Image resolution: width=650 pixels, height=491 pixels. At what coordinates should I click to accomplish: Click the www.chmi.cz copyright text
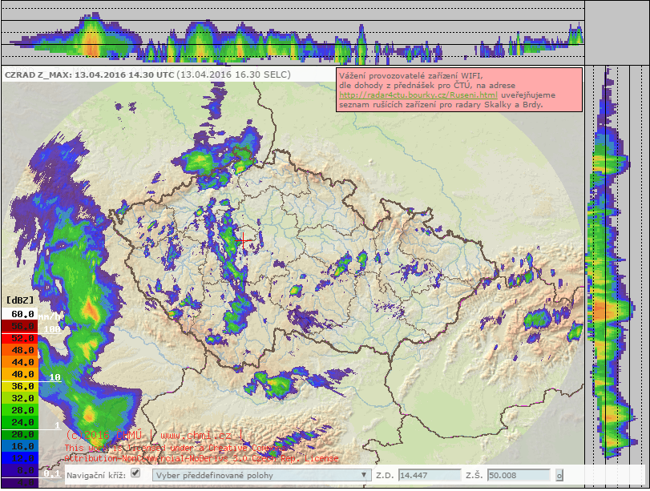(196, 436)
